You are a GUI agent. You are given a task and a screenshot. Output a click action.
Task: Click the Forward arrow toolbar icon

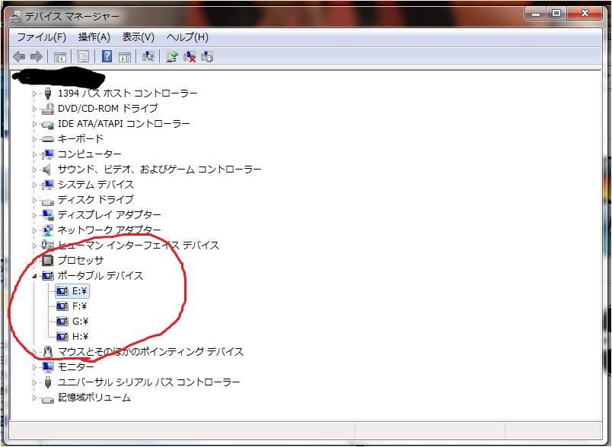tap(37, 57)
